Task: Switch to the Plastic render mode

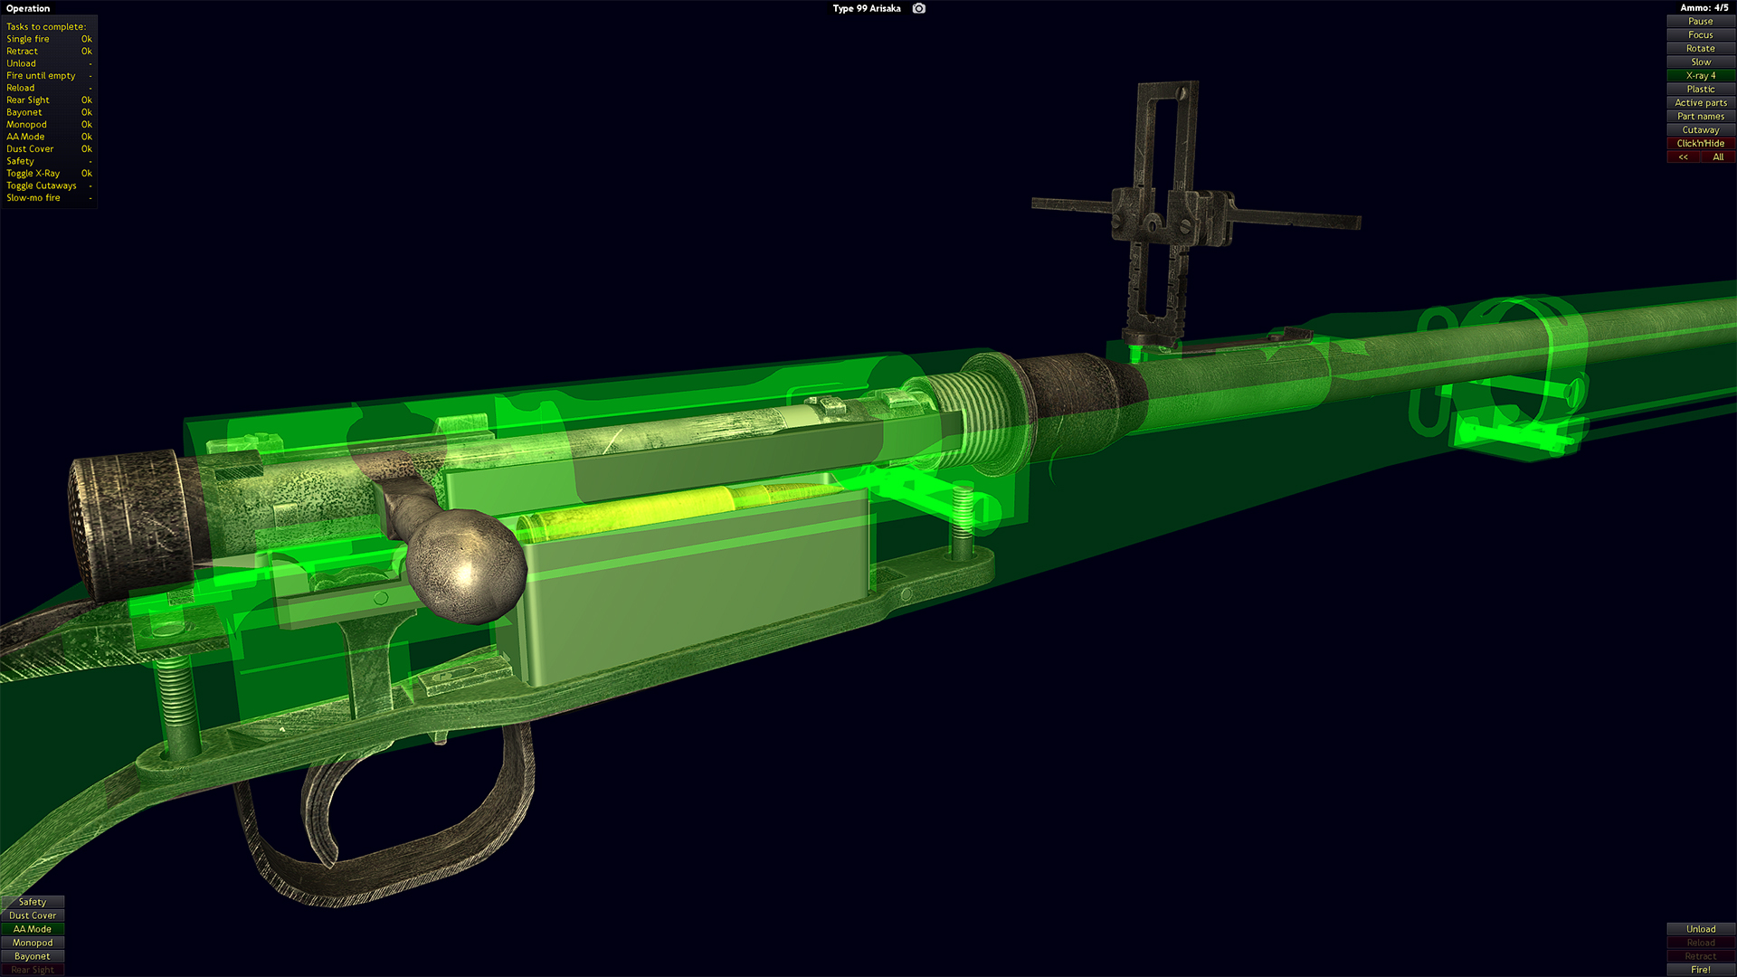Action: click(1700, 89)
